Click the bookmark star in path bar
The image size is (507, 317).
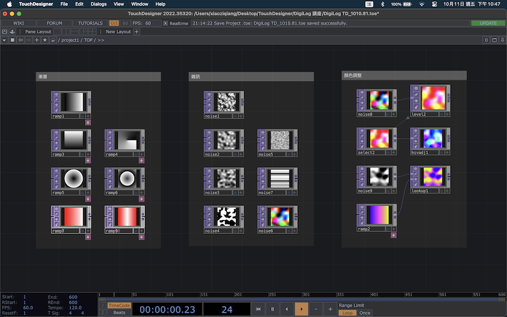click(44, 40)
